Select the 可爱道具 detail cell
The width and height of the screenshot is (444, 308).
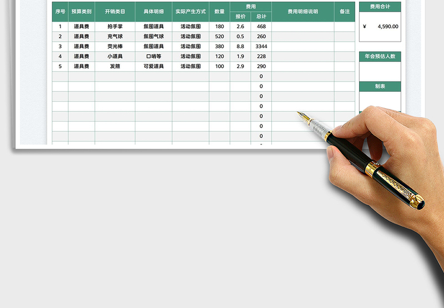tap(154, 67)
